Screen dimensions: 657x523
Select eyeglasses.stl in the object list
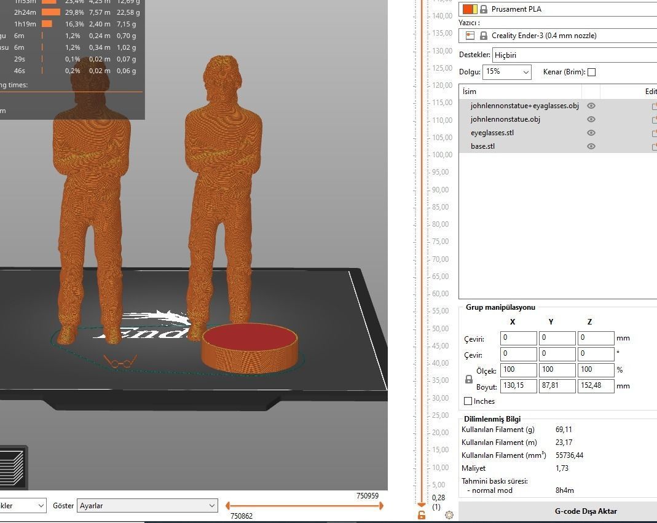pyautogui.click(x=492, y=133)
